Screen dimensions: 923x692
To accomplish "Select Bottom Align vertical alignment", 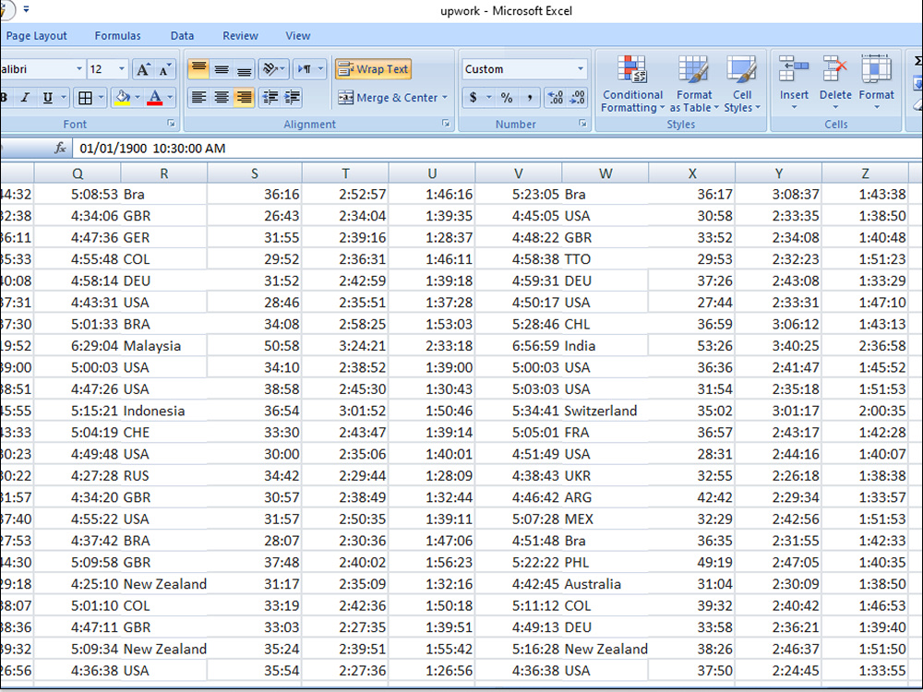I will tap(244, 69).
